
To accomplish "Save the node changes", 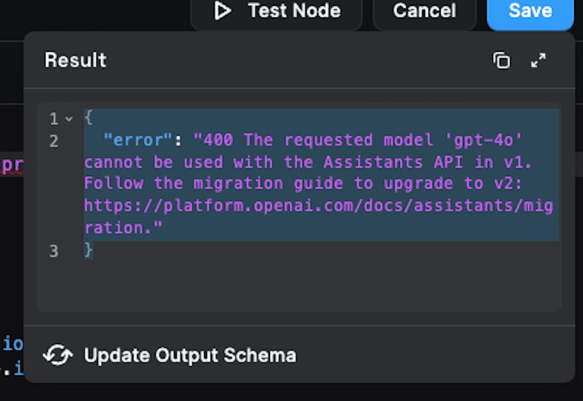I will coord(530,11).
